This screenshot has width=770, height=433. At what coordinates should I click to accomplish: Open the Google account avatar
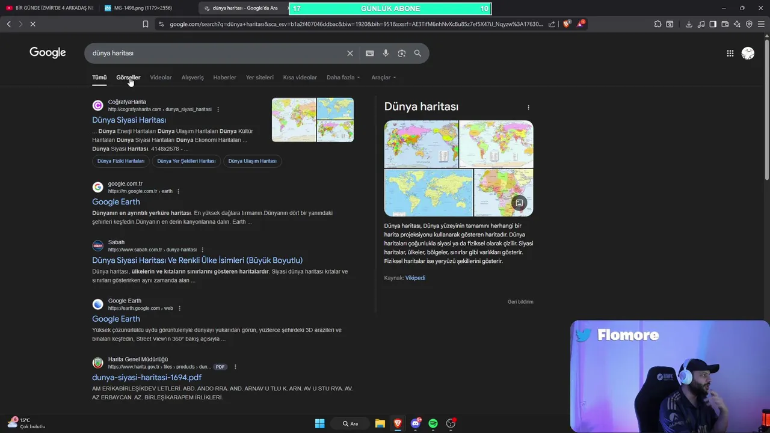748,53
